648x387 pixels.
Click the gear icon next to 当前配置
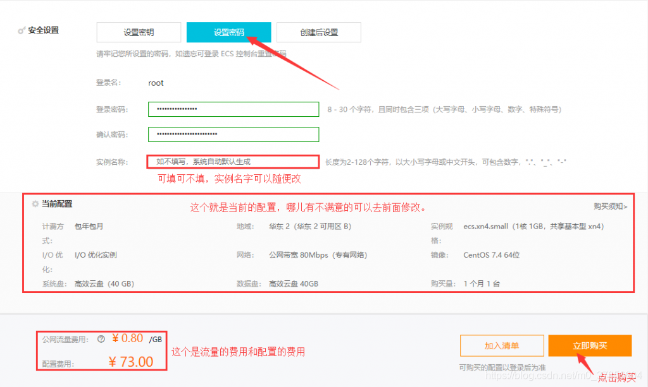pyautogui.click(x=36, y=203)
